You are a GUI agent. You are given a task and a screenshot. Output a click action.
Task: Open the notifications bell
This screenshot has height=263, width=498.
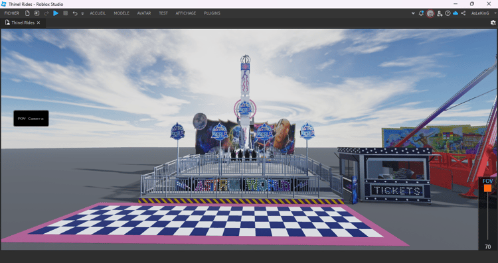click(x=421, y=13)
